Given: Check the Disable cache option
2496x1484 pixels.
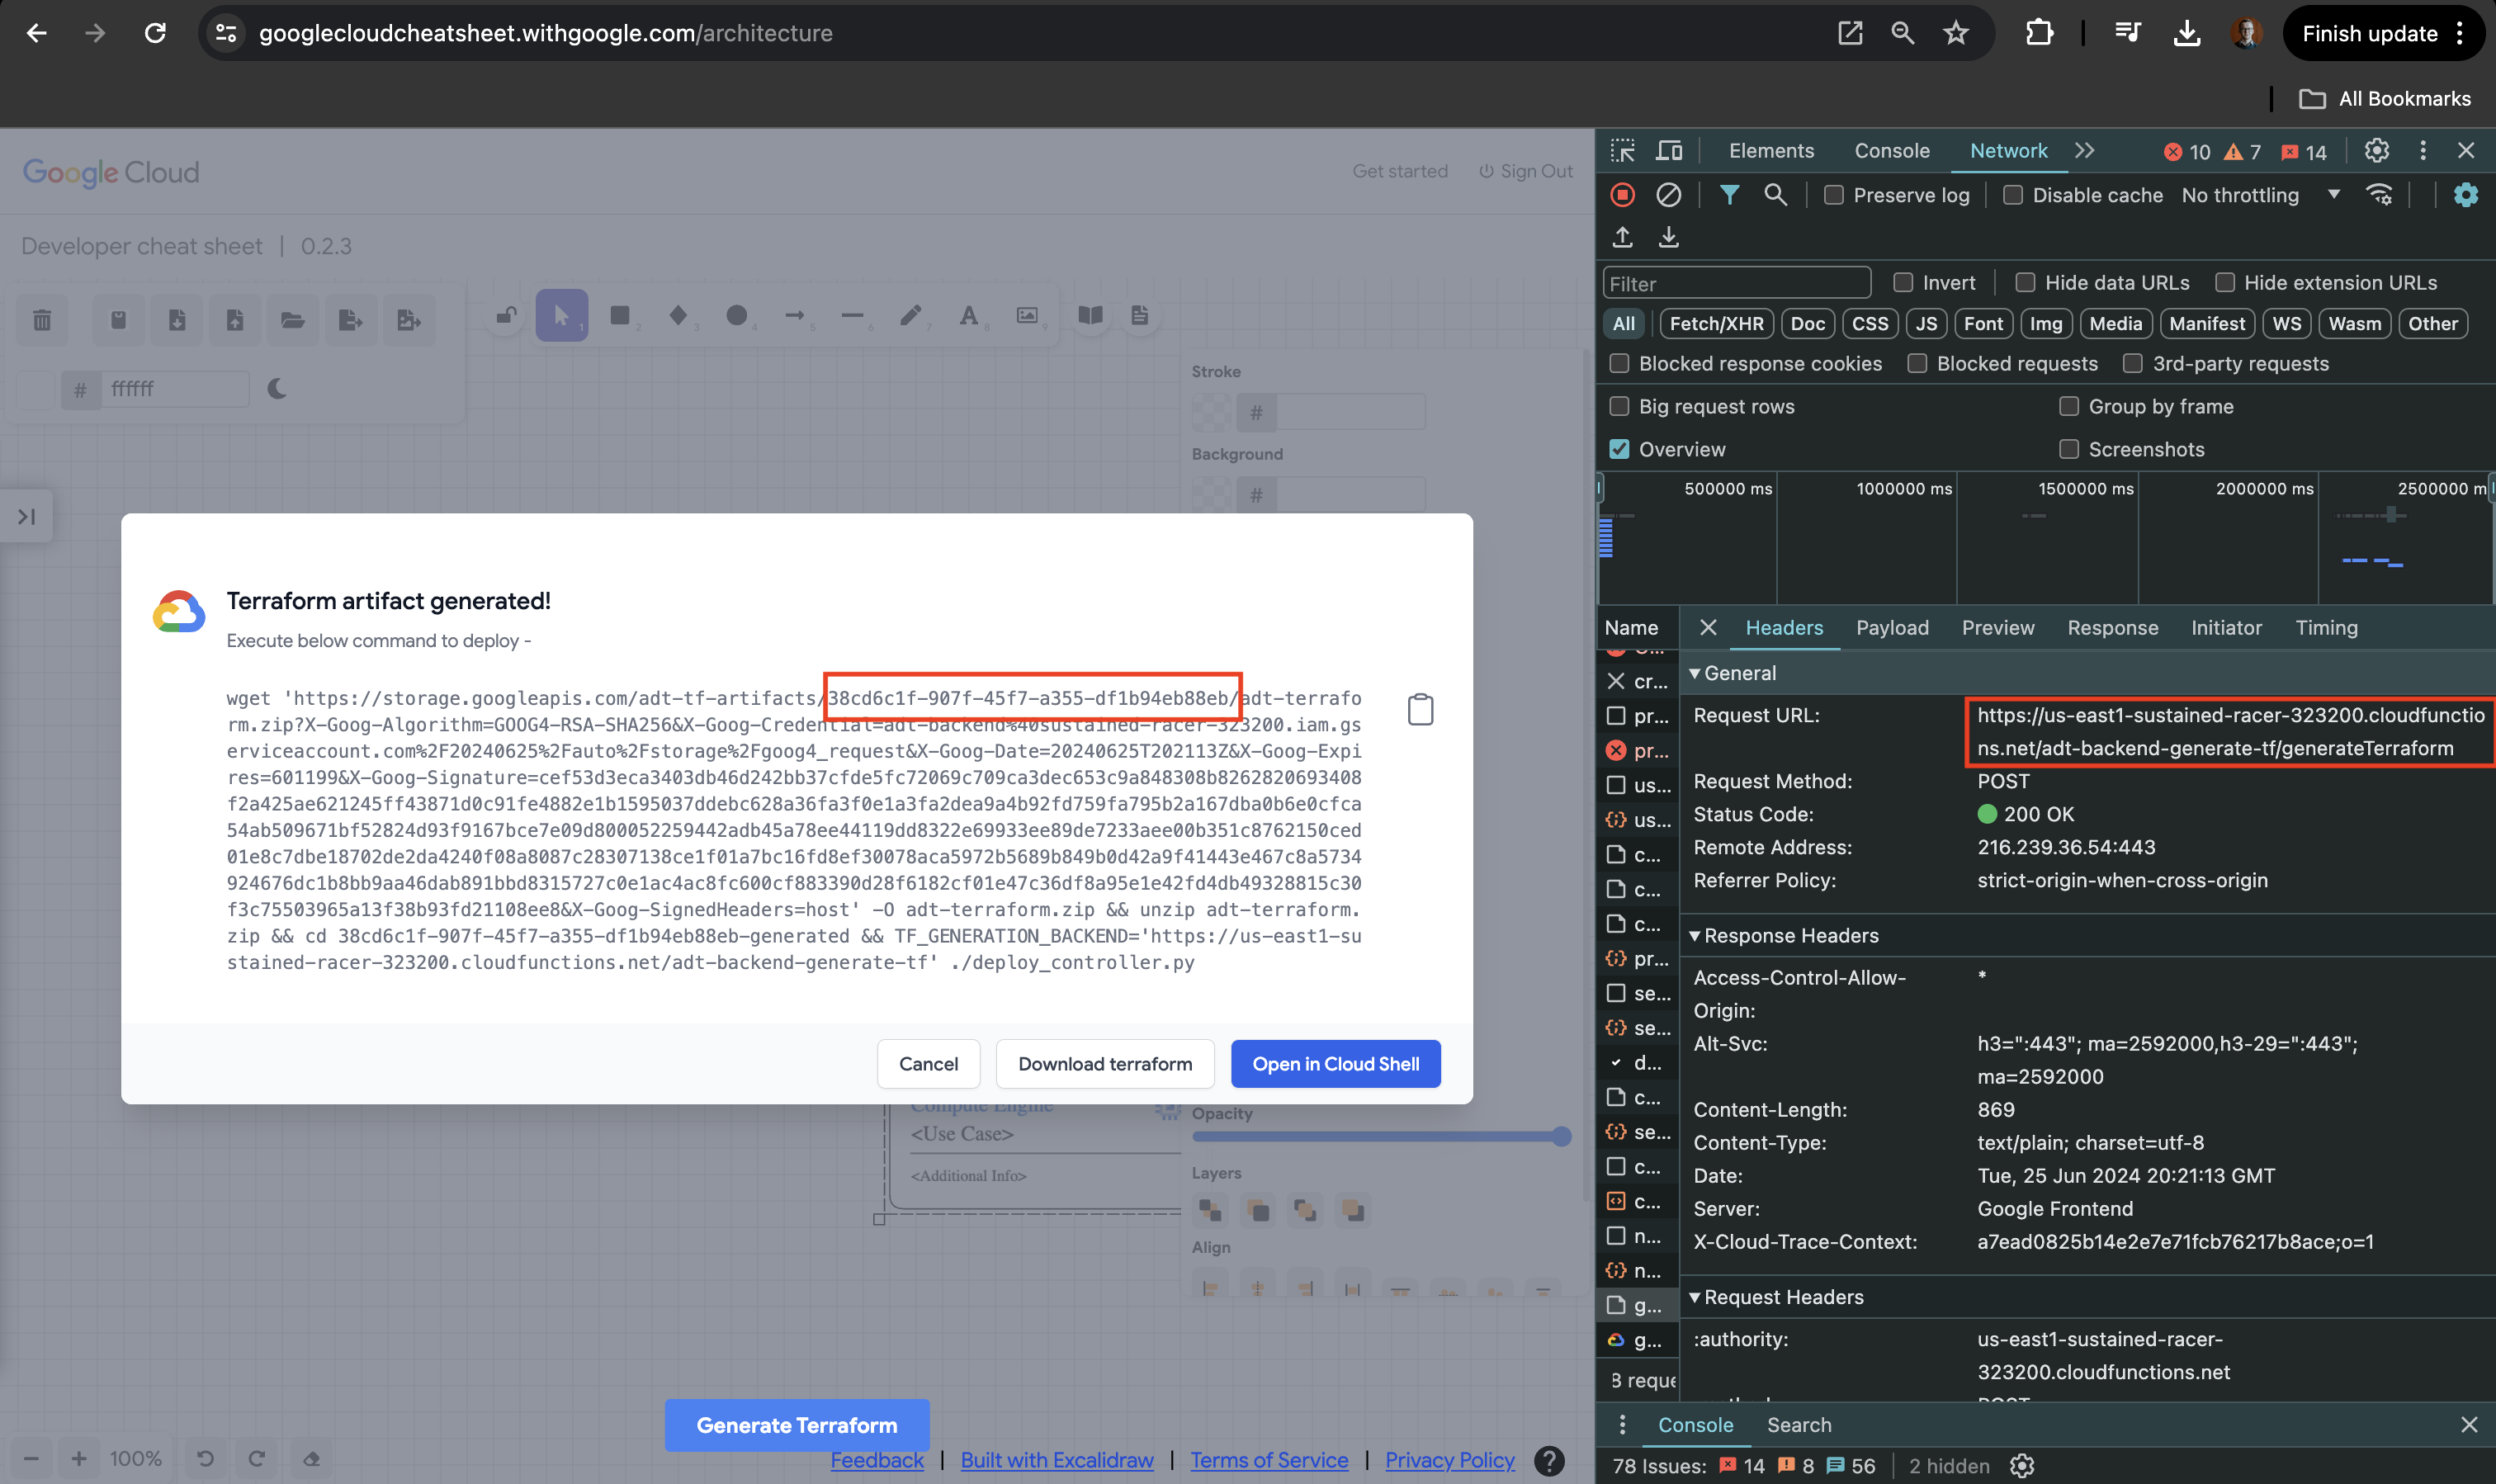Looking at the screenshot, I should click(2013, 195).
